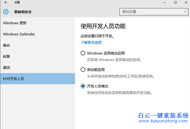
Task: Click description 仅安装 Windows 应用商店的应用。
Action: (x=114, y=60)
